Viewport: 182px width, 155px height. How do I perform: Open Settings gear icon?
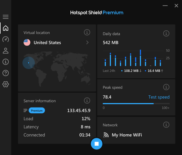click(6, 84)
